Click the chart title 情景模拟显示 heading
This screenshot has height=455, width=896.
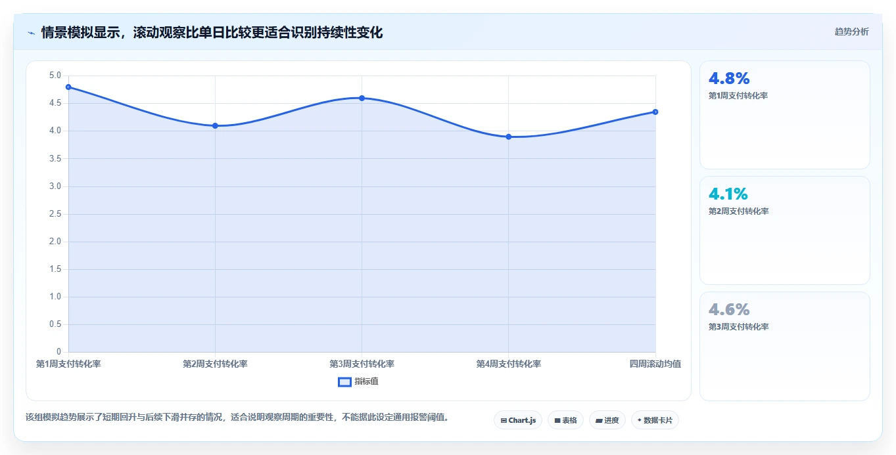[212, 32]
